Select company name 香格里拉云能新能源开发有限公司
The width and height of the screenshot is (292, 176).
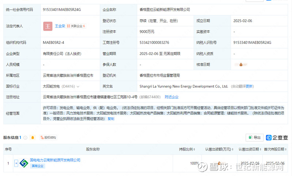[165, 10]
